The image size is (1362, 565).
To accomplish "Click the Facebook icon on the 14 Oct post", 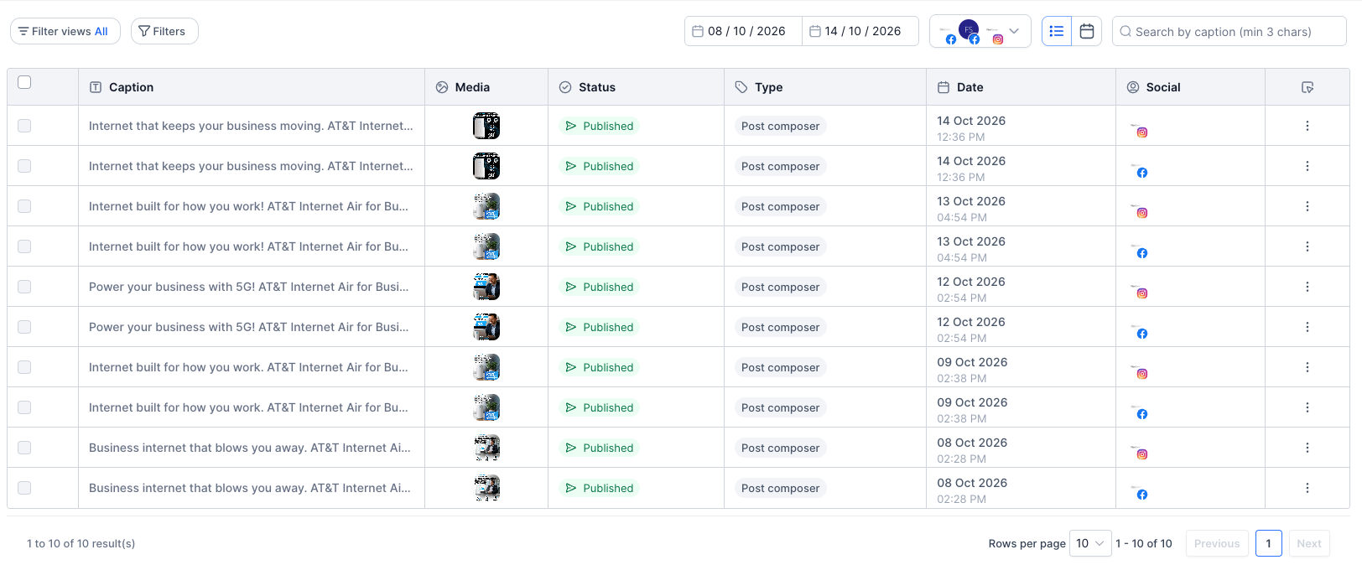I will (1142, 173).
